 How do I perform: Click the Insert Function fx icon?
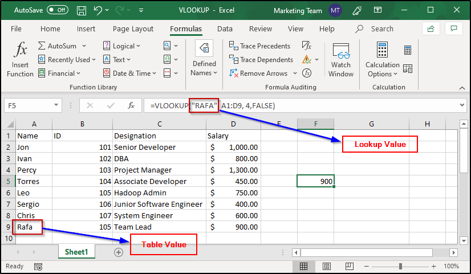point(20,49)
